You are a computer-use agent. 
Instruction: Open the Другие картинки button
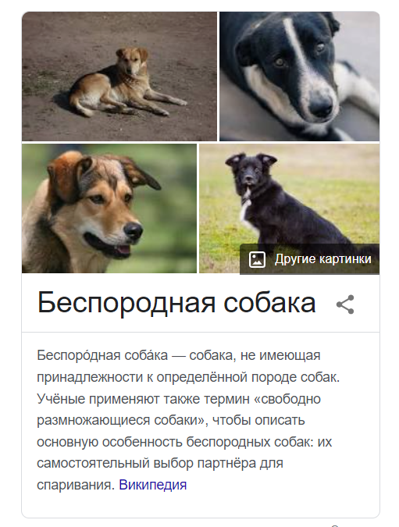[309, 259]
